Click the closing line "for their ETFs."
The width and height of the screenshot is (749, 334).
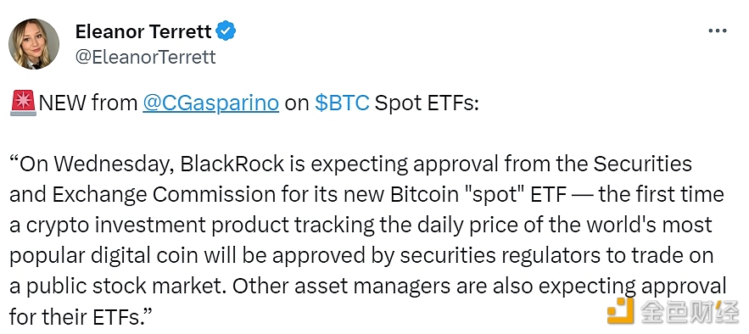tap(81, 317)
